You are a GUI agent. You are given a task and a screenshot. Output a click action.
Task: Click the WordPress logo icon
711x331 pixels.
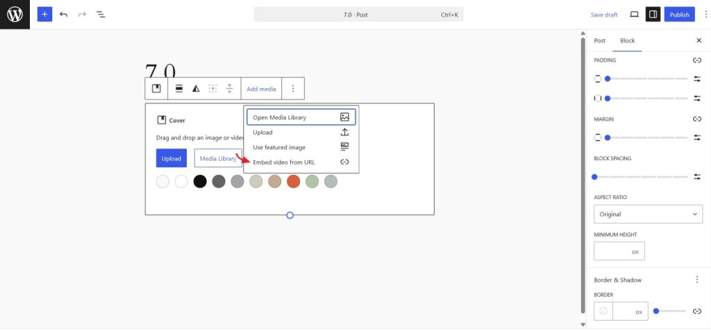15,15
